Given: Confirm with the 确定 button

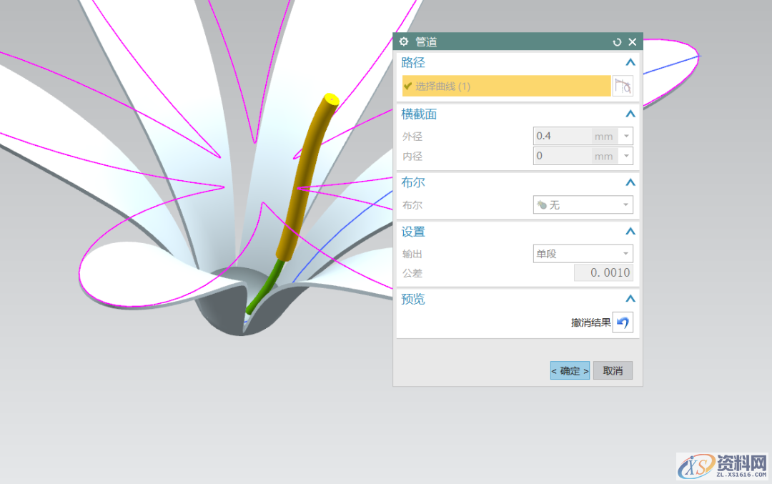Looking at the screenshot, I should [570, 370].
